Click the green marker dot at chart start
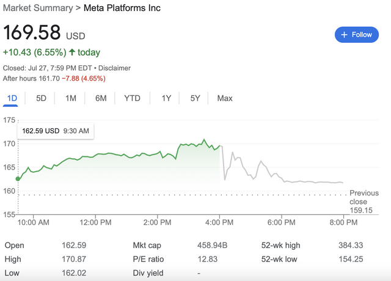Screen dimensions: 391x281 [x=18, y=179]
